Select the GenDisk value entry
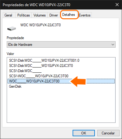The width and height of the screenshot is (122, 139). click(15, 86)
